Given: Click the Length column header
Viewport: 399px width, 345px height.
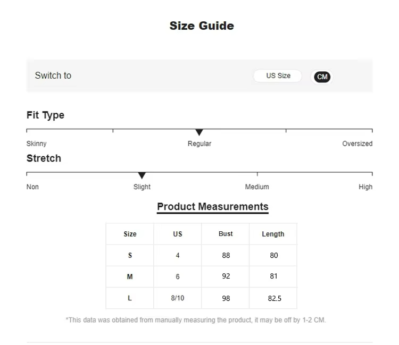Looking at the screenshot, I should (x=273, y=234).
